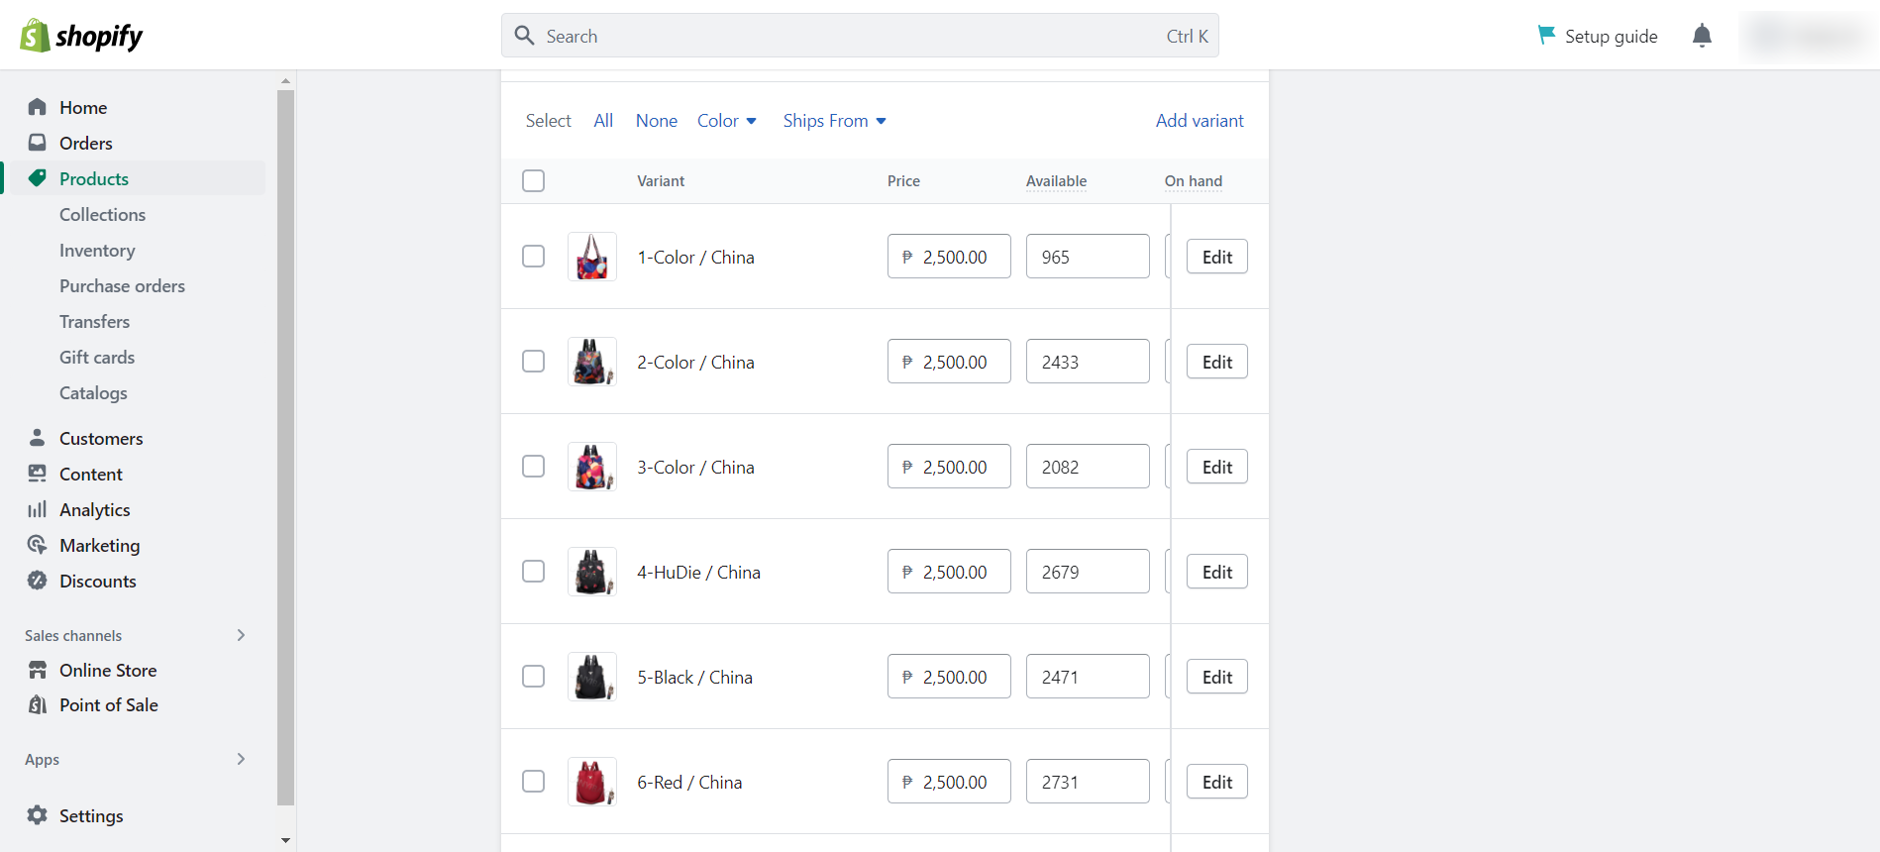Click the Home icon in sidebar
The width and height of the screenshot is (1880, 852).
click(x=38, y=107)
